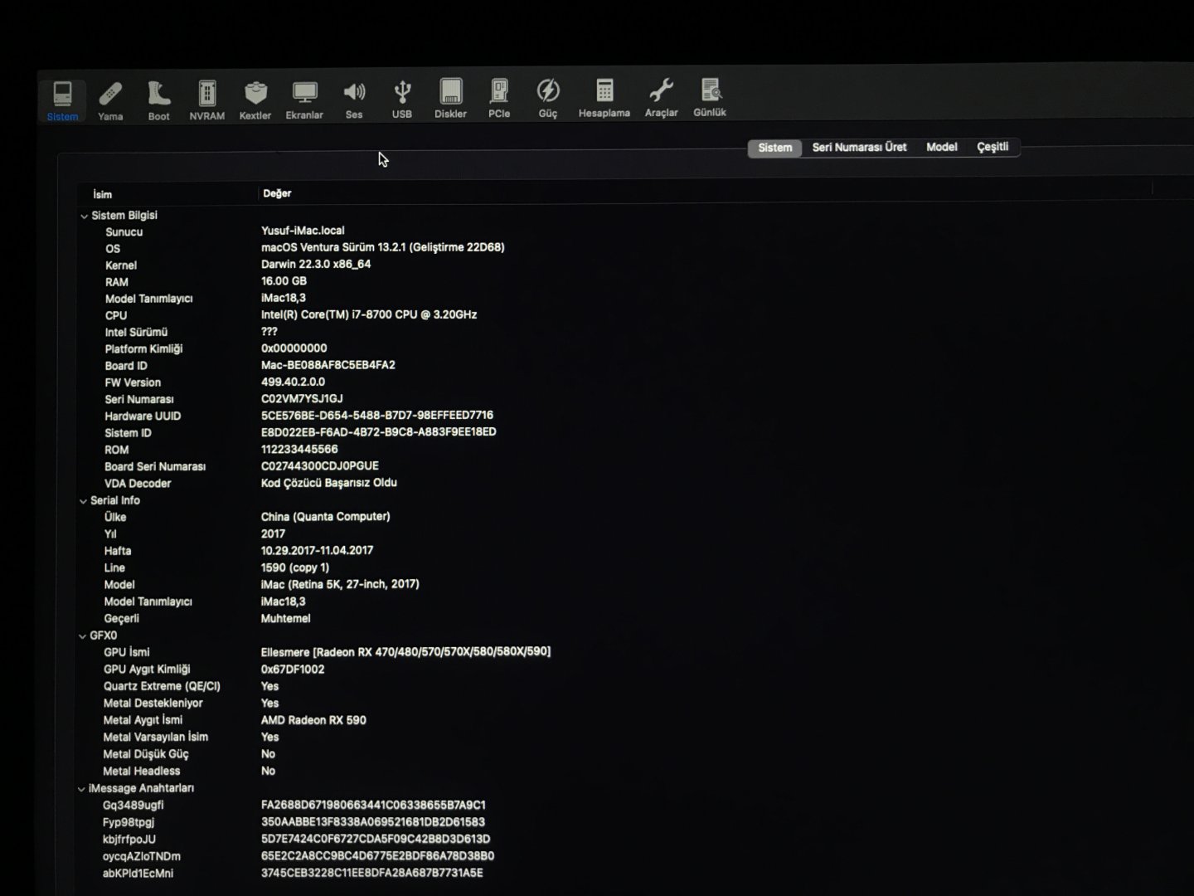Click the firmware version 499.40.2.0.0

[293, 382]
